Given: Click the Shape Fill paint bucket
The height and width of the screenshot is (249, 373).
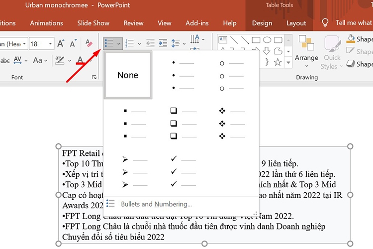Looking at the screenshot, I should (x=351, y=39).
